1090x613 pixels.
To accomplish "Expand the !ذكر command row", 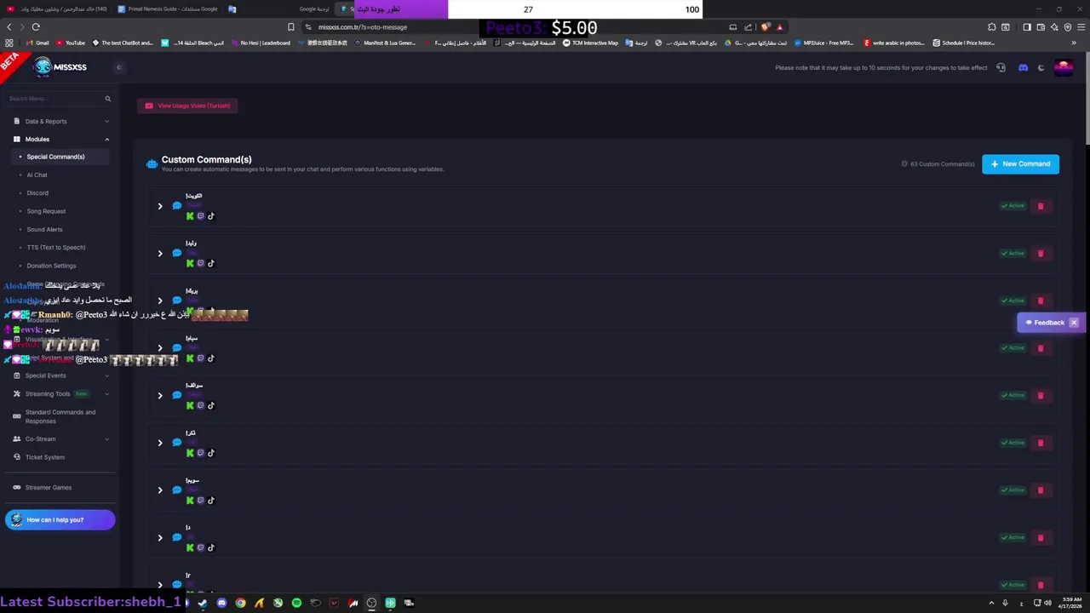I will pyautogui.click(x=159, y=443).
